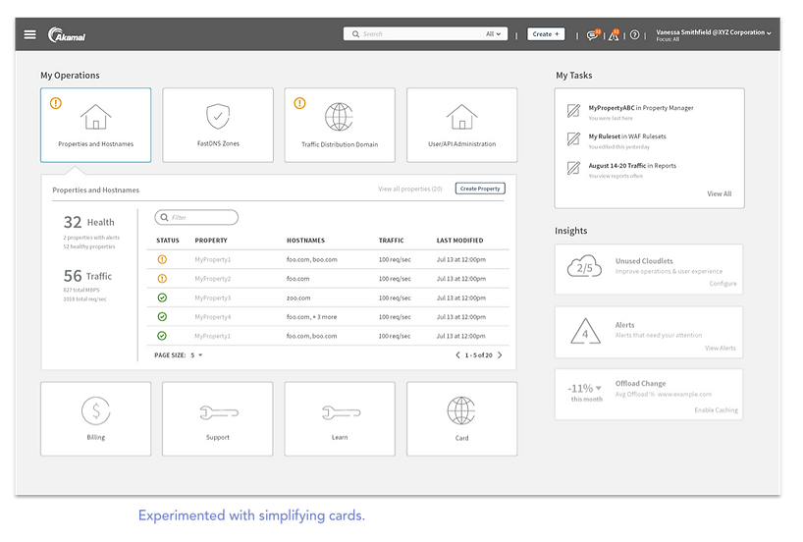The image size is (803, 542).
Task: Go to previous page of properties
Action: (457, 355)
